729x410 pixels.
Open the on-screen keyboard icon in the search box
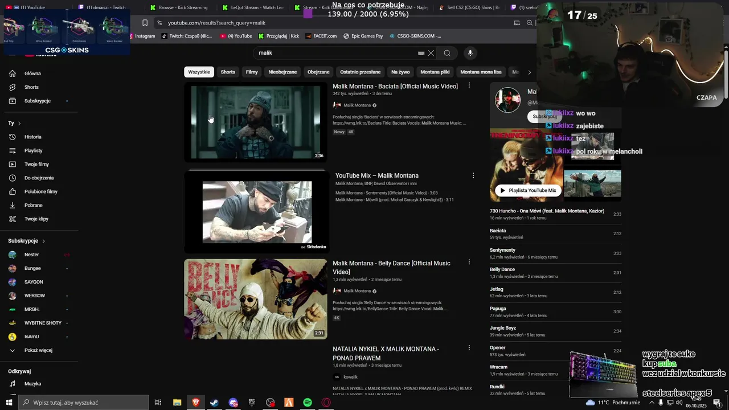tap(421, 53)
